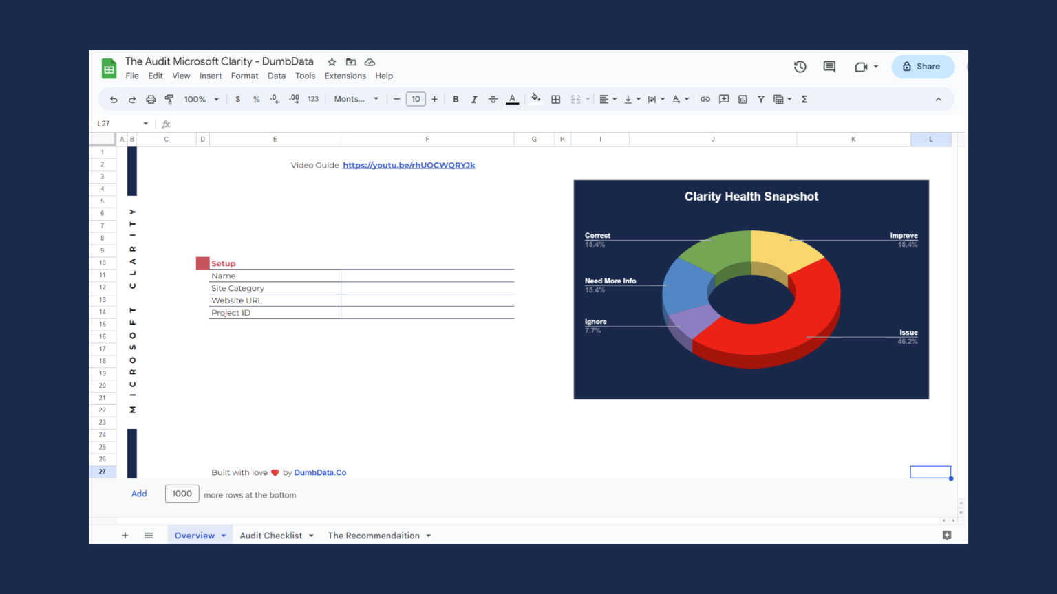Open the Borders tool
The image size is (1057, 594).
[556, 100]
